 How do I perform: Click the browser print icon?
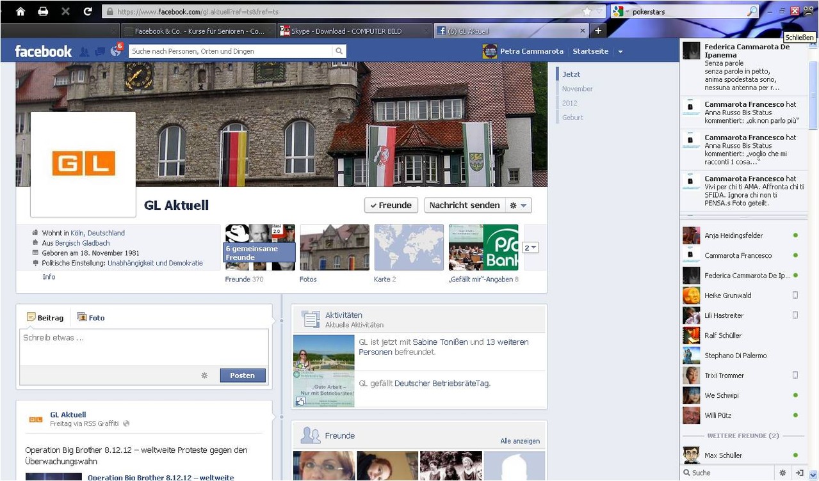coord(43,12)
